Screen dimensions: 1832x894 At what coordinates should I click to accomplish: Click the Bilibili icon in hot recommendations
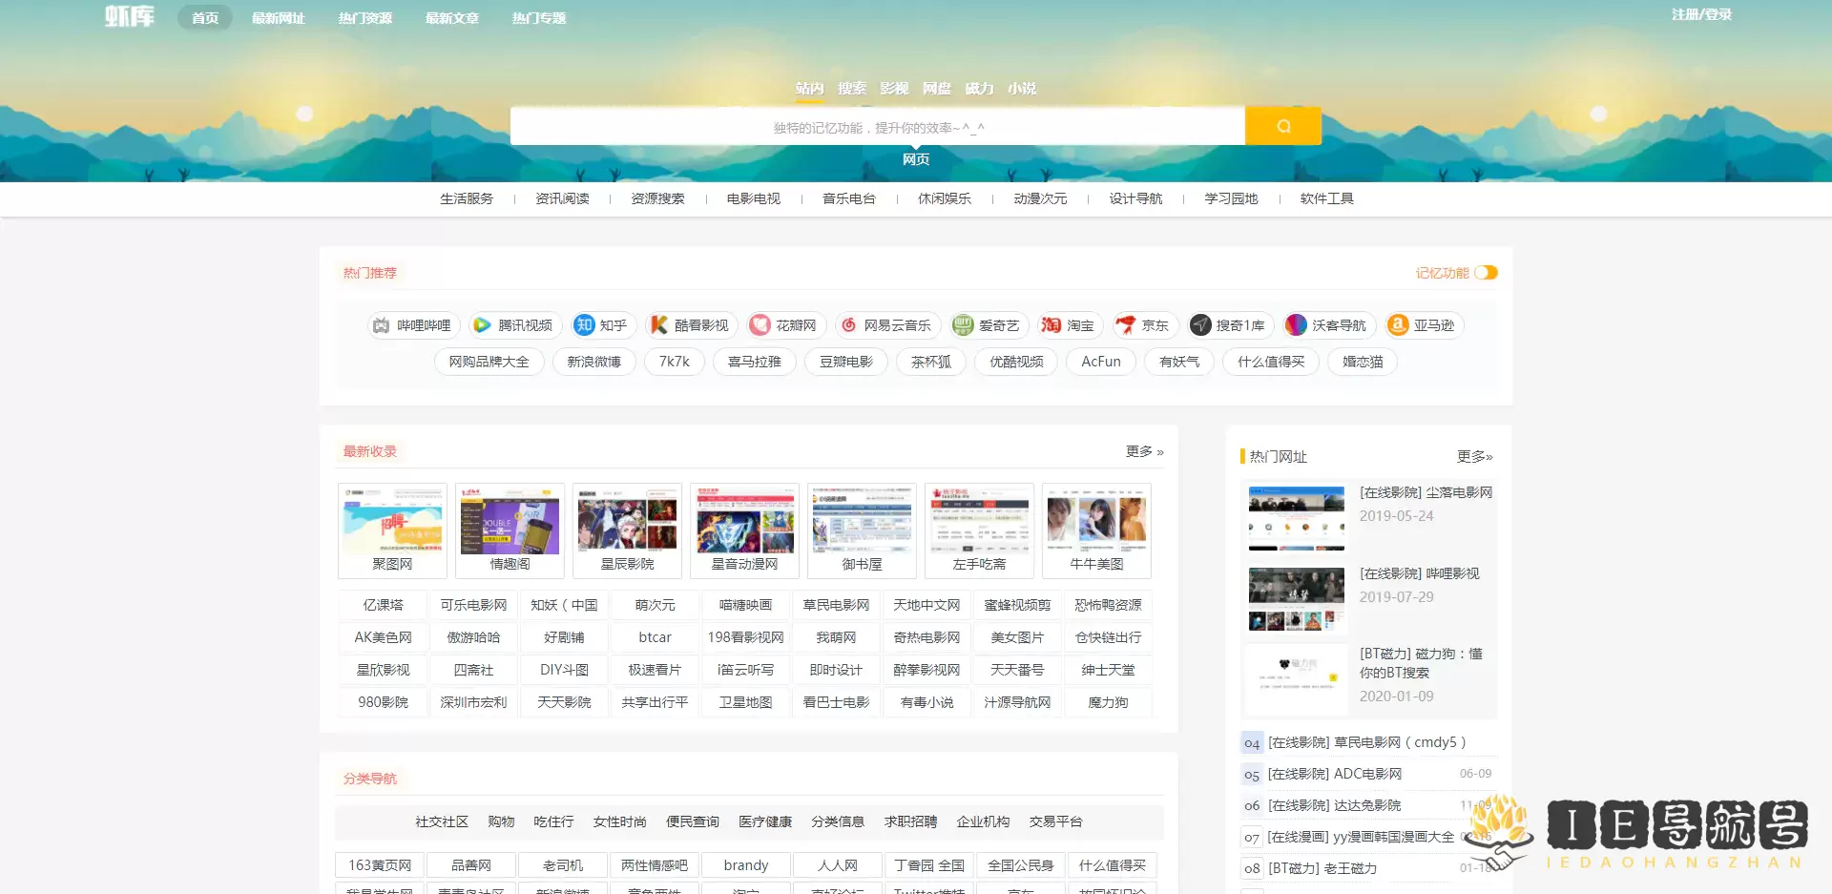pos(380,325)
